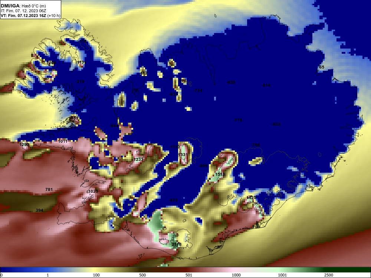Image resolution: width=371 pixels, height=278 pixels.
Task: Click the map value -814
Action: 266,85
